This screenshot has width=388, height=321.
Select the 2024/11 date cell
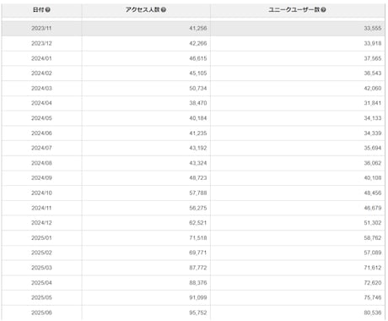coord(41,208)
